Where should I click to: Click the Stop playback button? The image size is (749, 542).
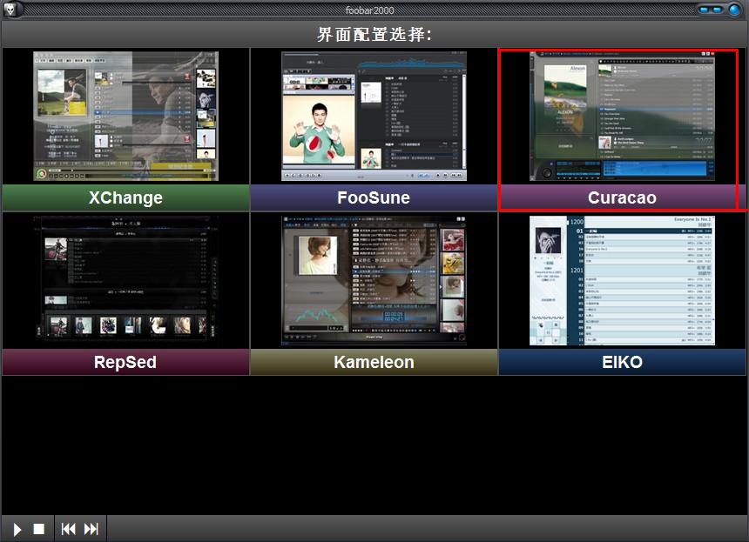(x=38, y=529)
